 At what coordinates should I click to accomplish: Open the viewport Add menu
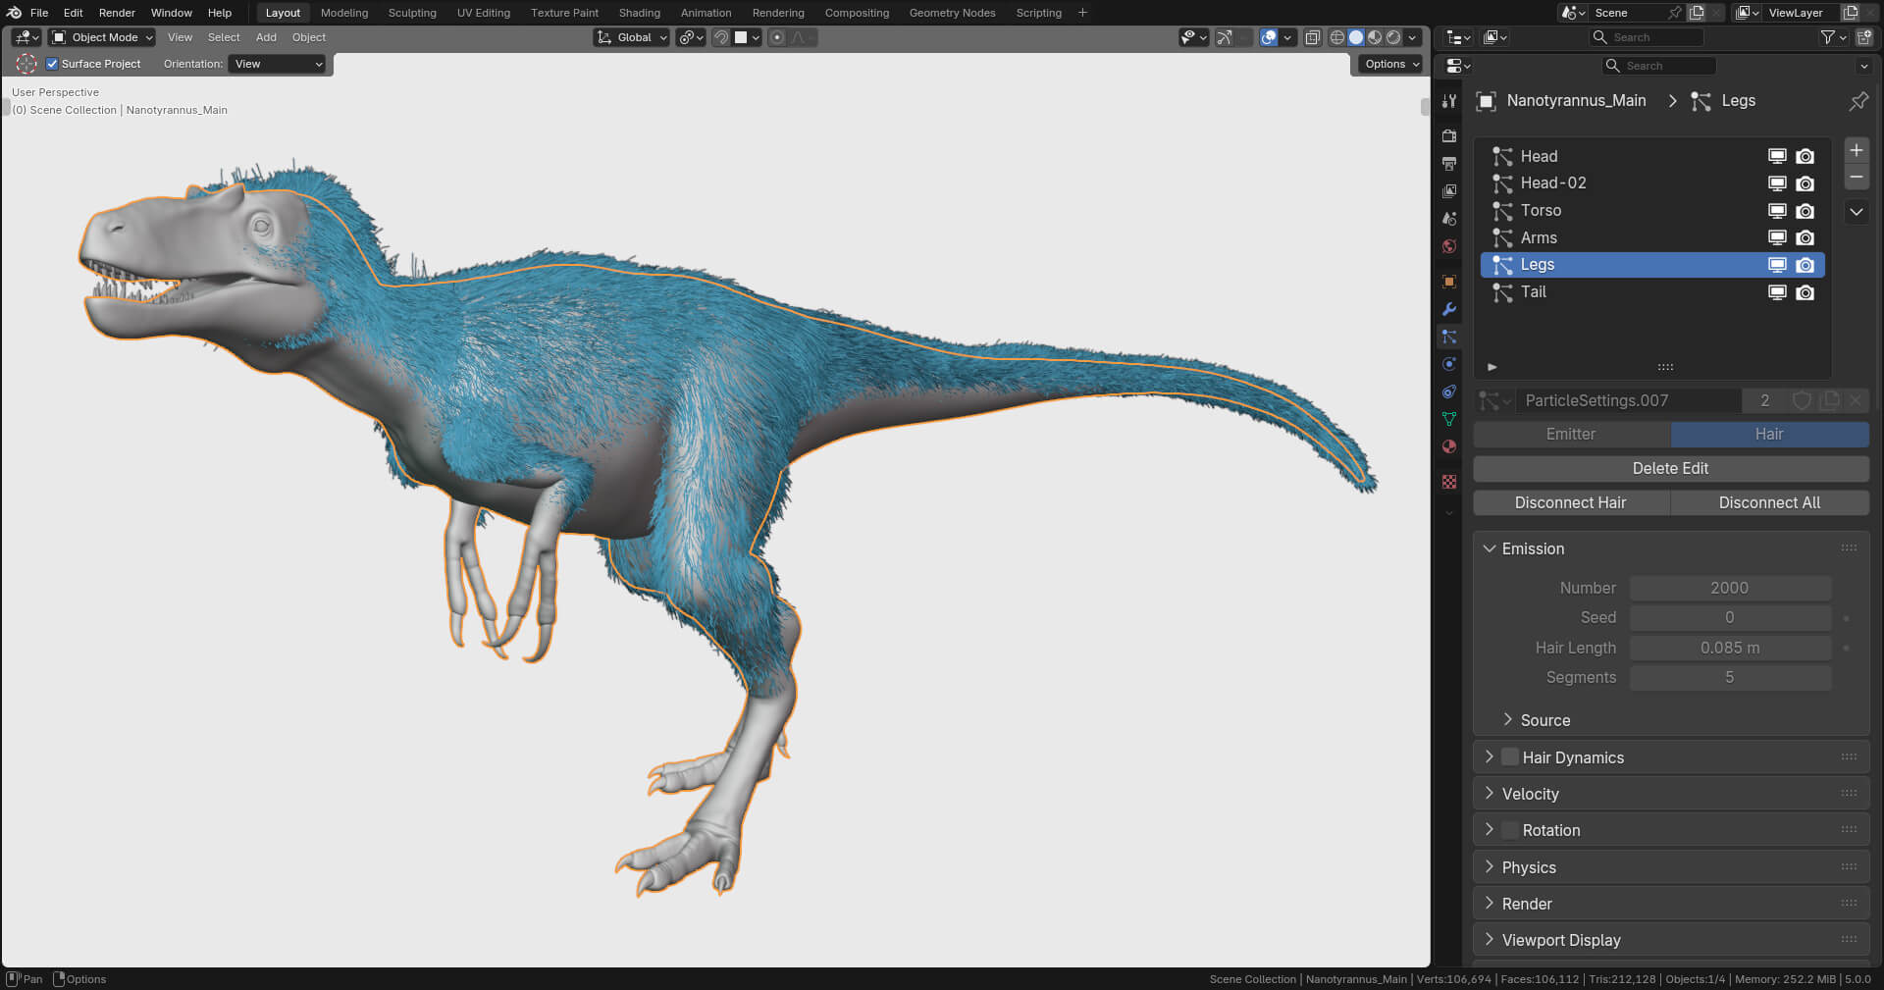(266, 37)
